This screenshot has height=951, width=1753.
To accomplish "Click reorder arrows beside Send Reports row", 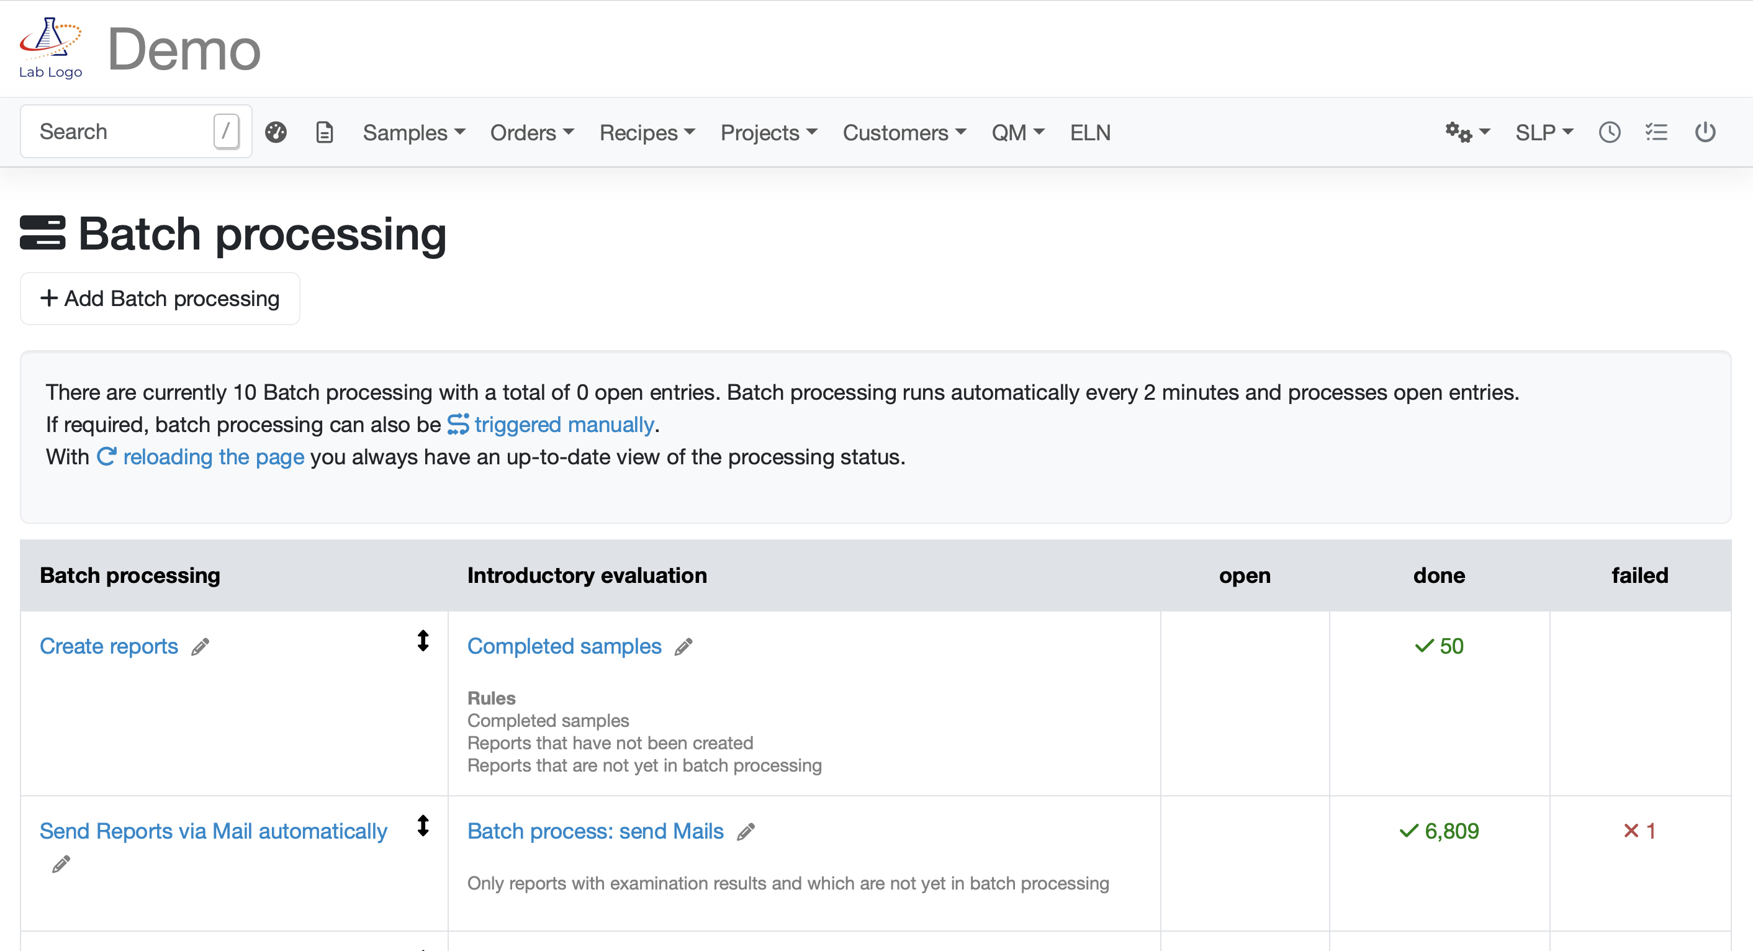I will 423,826.
